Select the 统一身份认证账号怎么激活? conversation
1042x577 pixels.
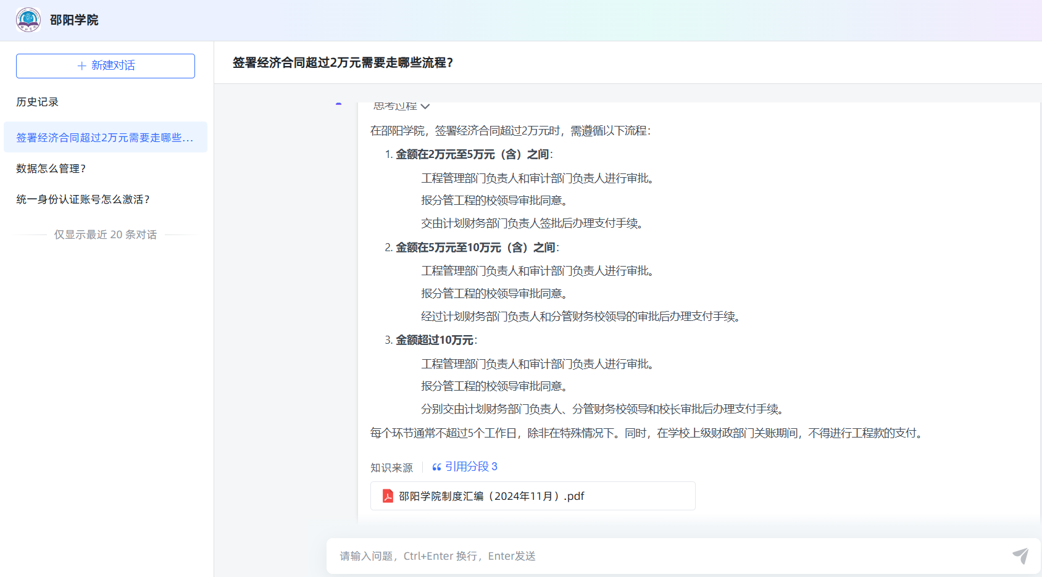click(83, 199)
